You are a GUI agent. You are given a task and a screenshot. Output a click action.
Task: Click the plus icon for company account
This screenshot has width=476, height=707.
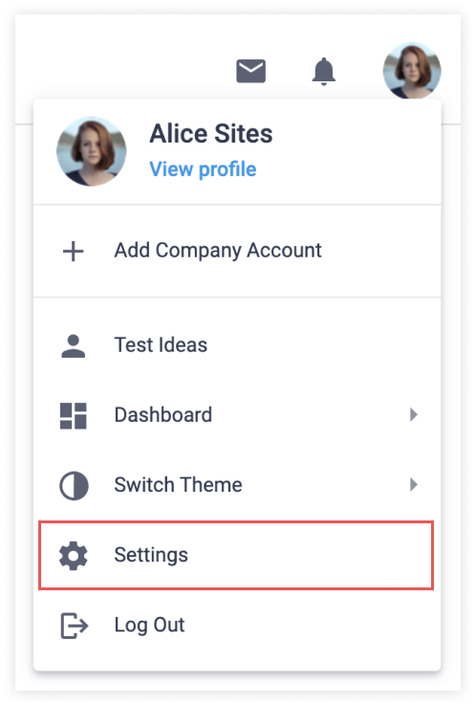pyautogui.click(x=73, y=252)
